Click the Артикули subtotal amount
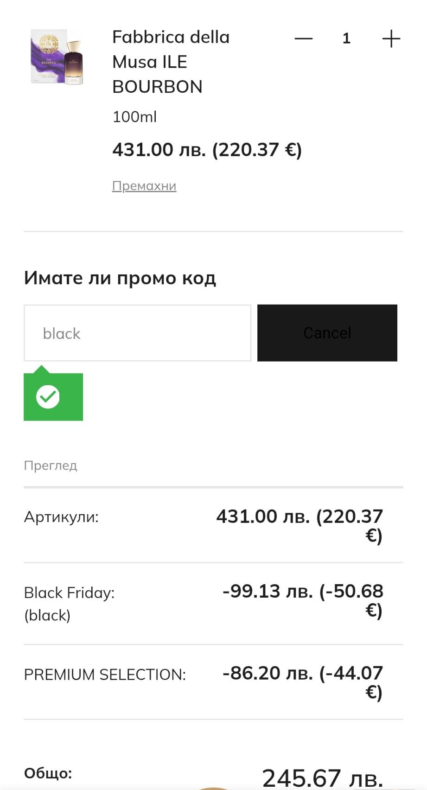This screenshot has width=427, height=790. coord(300,526)
